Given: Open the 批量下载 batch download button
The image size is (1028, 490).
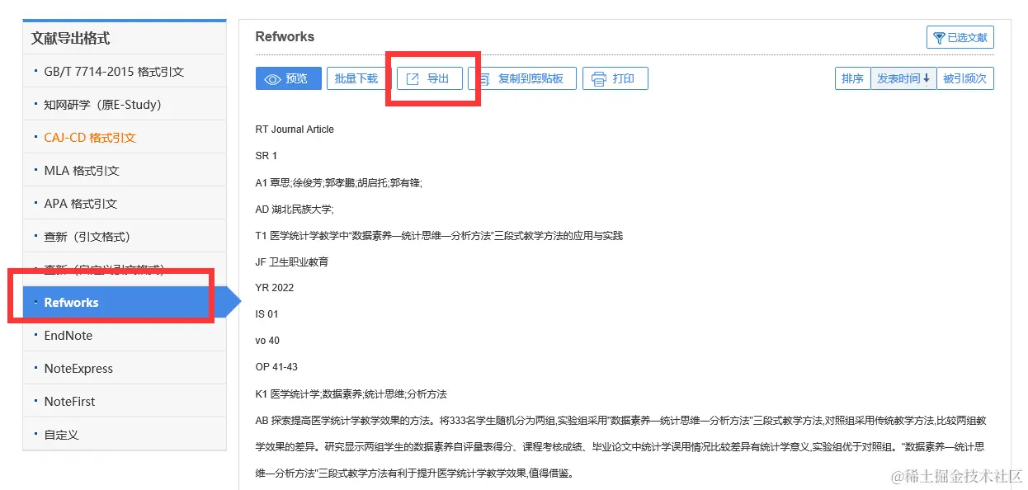Looking at the screenshot, I should point(356,79).
